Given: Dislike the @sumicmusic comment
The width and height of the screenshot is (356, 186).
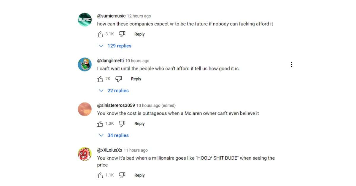Looking at the screenshot, I should 122,34.
